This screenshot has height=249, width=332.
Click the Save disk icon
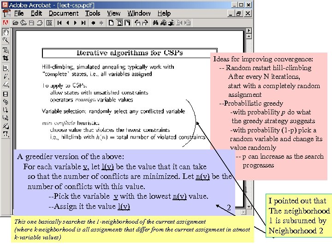coord(31,23)
